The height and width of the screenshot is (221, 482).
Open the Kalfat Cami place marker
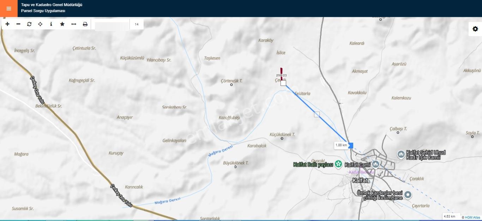tap(375, 164)
